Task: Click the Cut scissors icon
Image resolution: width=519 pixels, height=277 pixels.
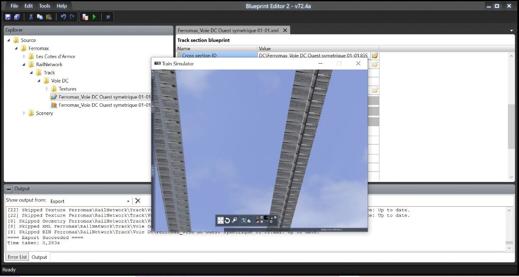Action: pos(31,17)
